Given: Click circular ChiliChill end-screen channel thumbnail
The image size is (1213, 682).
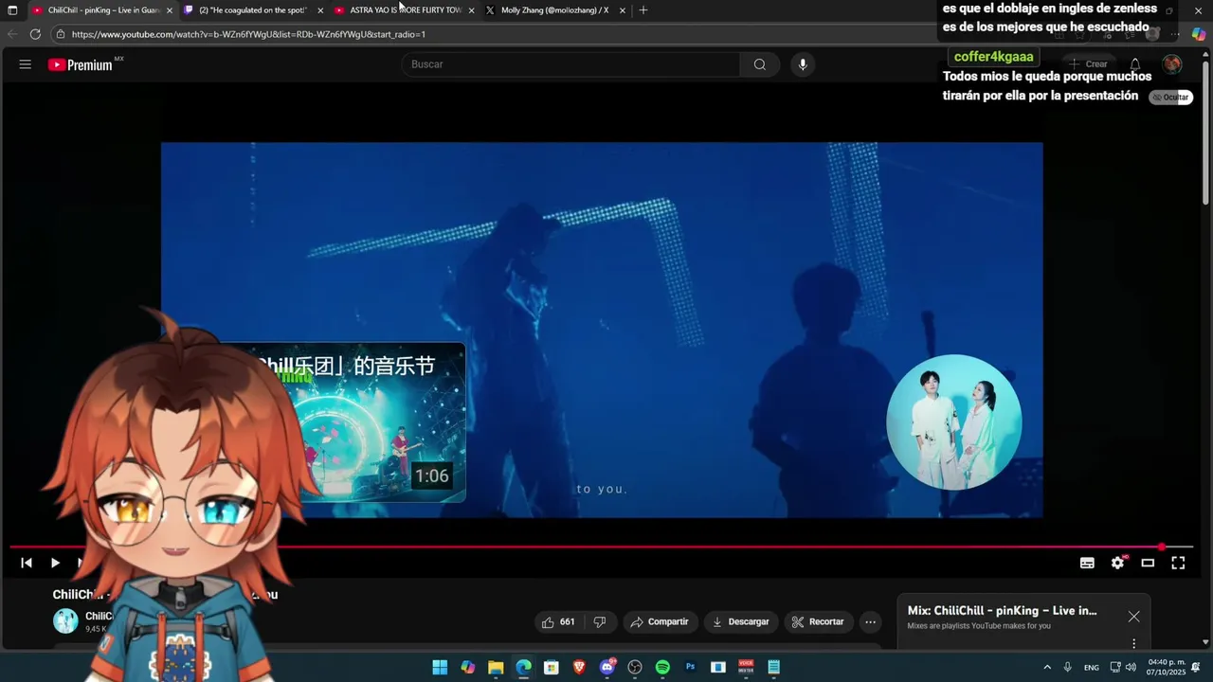Looking at the screenshot, I should click(953, 422).
